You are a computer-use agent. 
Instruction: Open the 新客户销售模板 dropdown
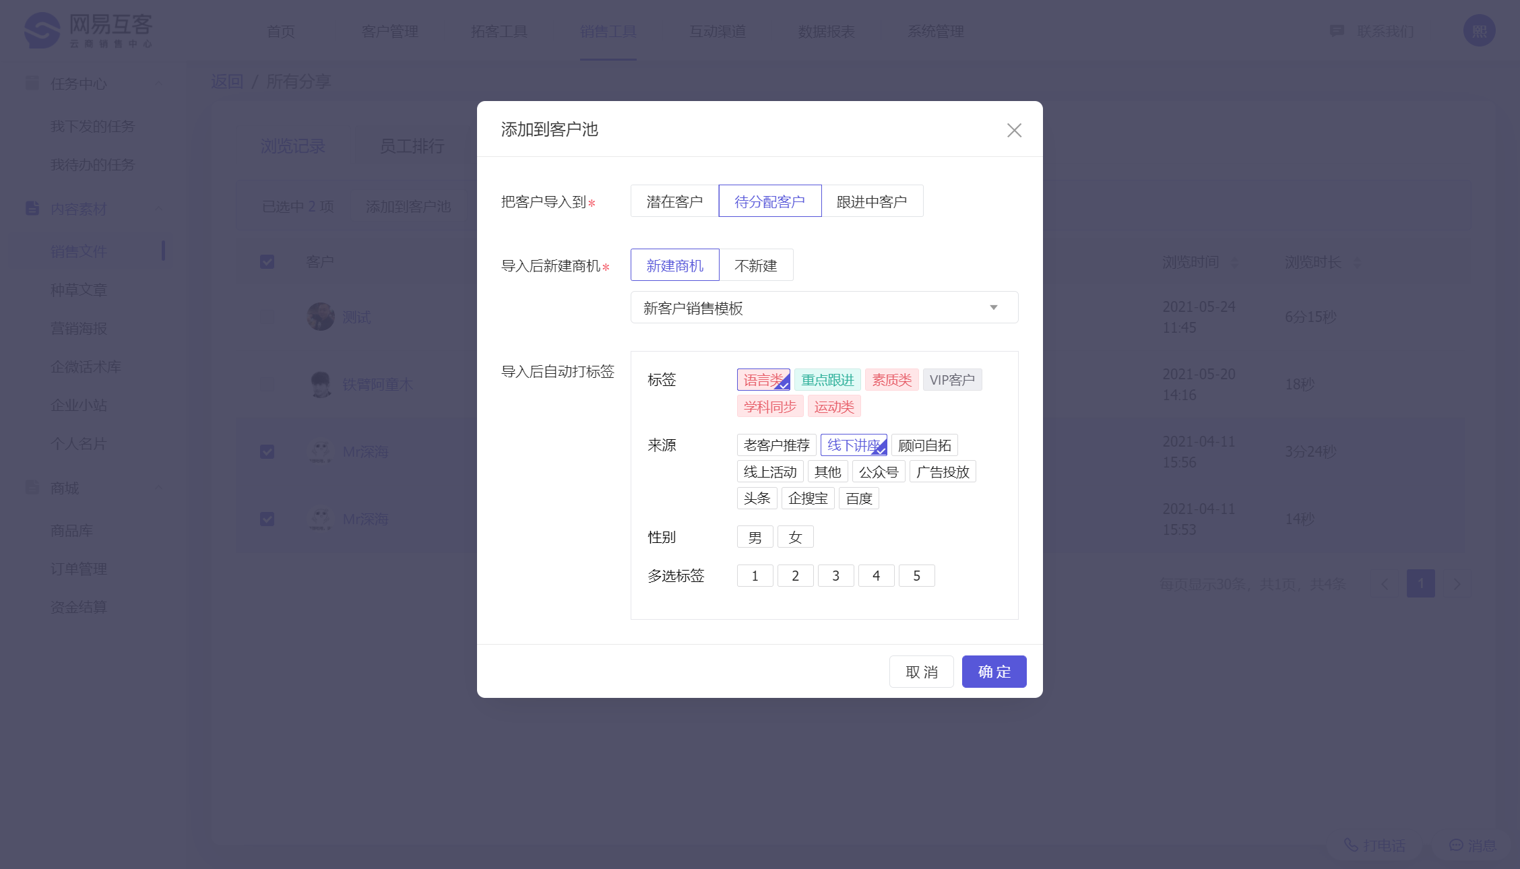click(x=823, y=308)
